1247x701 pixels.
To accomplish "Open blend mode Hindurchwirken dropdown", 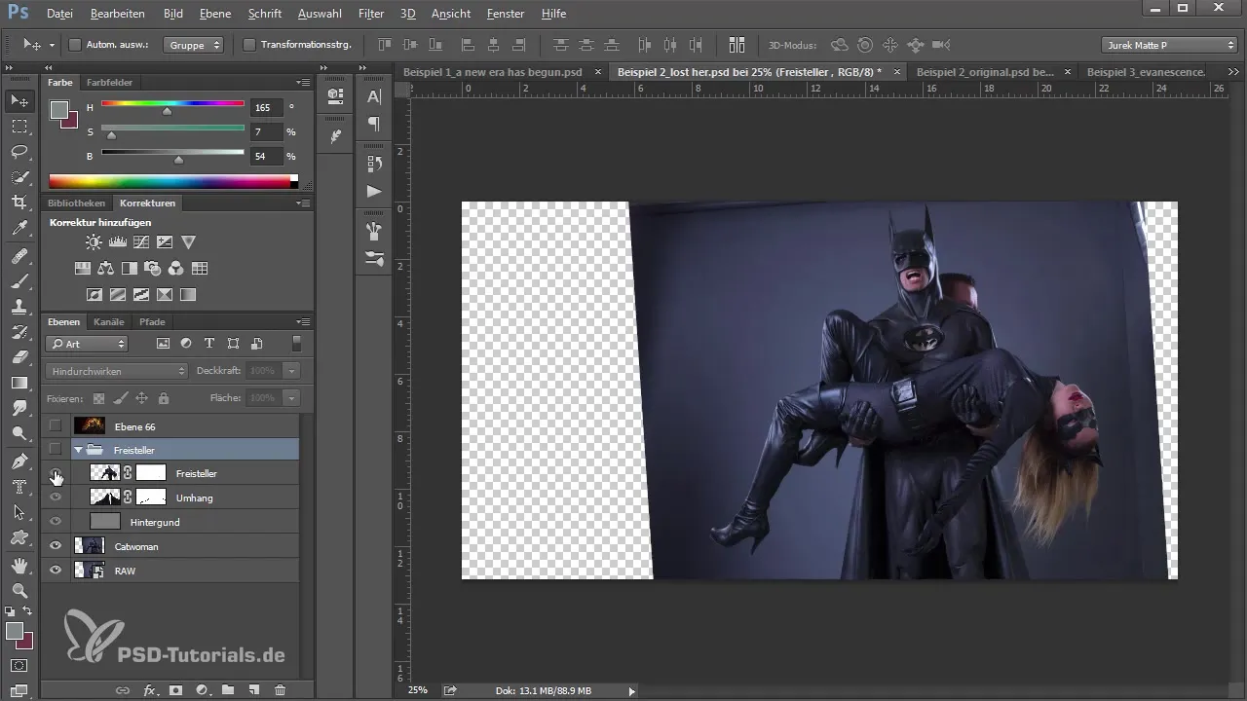I will pyautogui.click(x=116, y=371).
